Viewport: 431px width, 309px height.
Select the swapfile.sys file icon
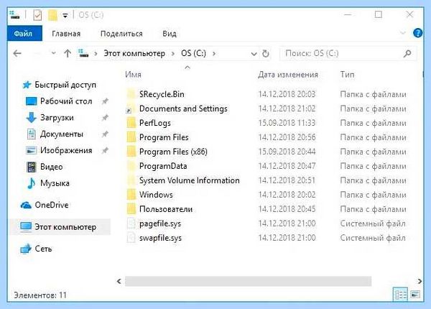click(x=131, y=238)
